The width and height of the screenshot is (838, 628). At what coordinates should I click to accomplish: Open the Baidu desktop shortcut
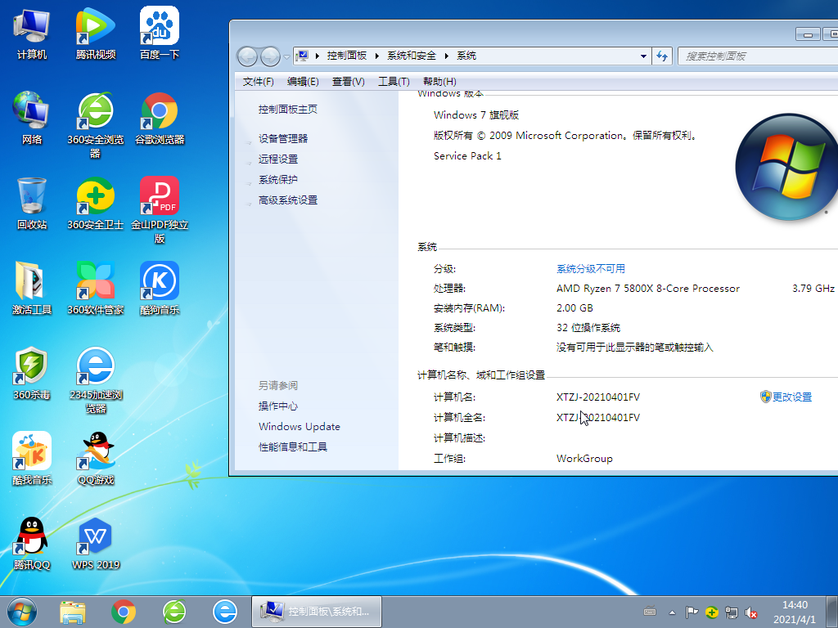click(x=160, y=29)
